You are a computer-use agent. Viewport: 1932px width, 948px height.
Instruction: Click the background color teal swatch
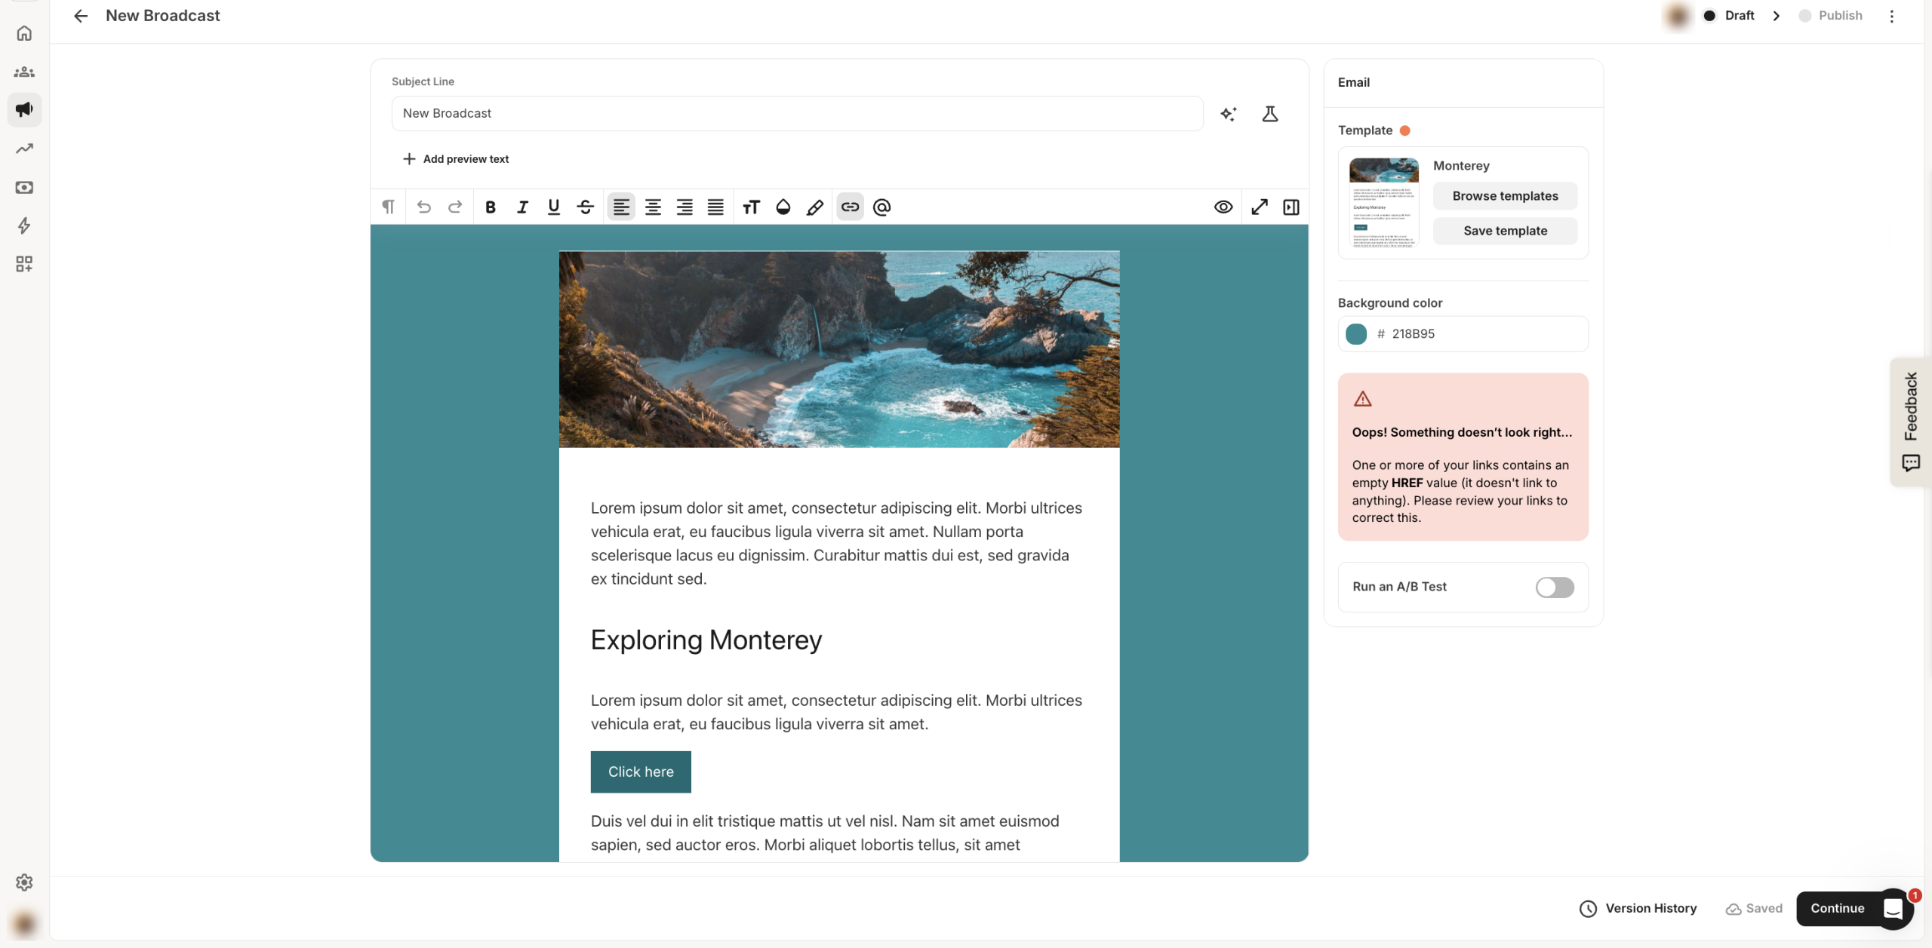coord(1356,334)
